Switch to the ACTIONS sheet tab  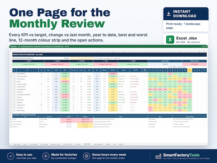pos(78,144)
